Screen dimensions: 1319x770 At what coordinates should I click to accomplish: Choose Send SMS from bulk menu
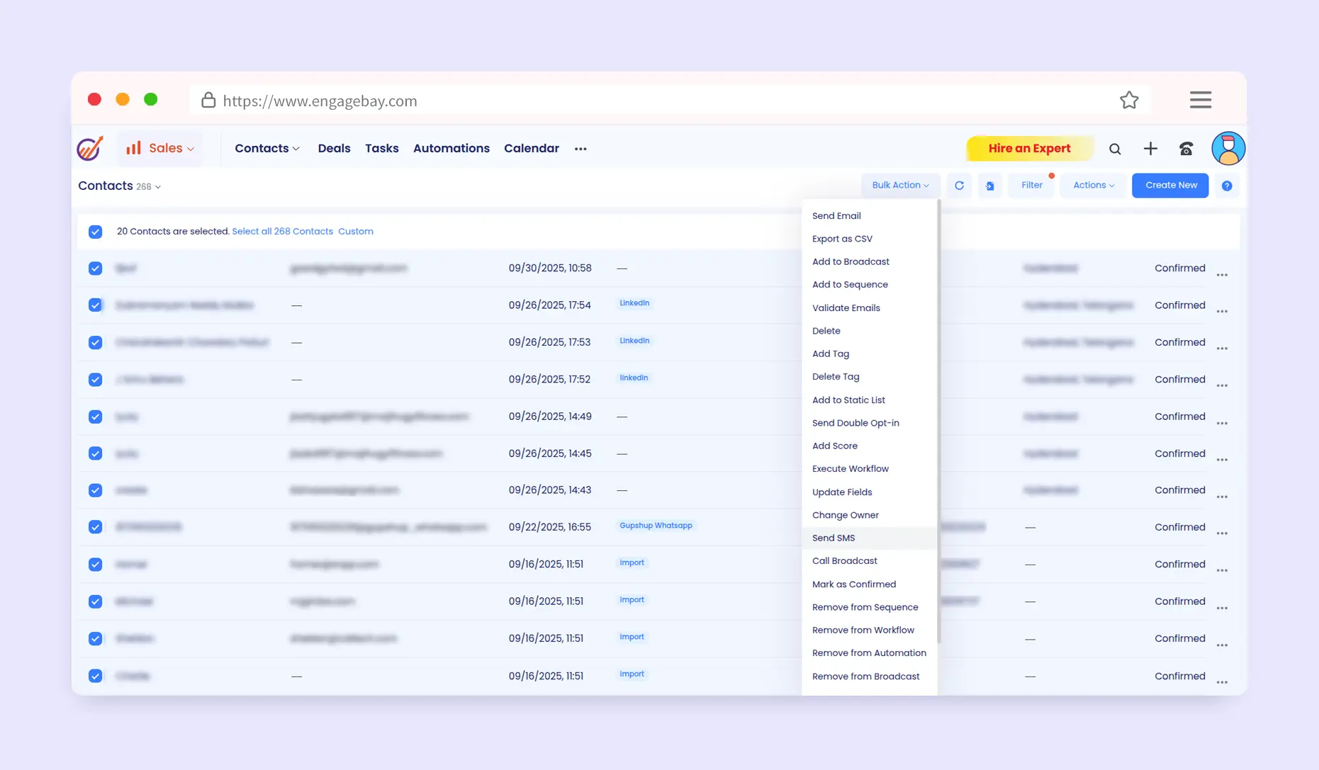834,538
